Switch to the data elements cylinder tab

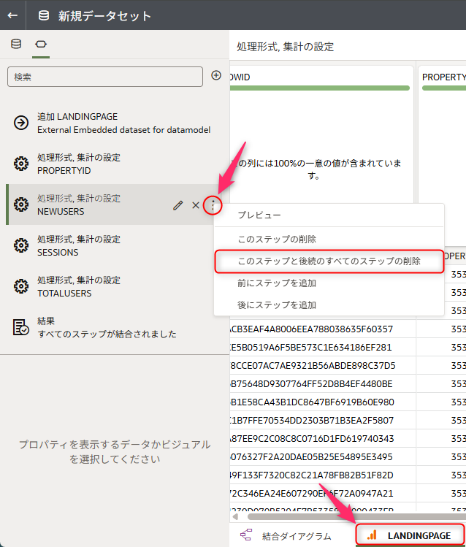pyautogui.click(x=16, y=44)
